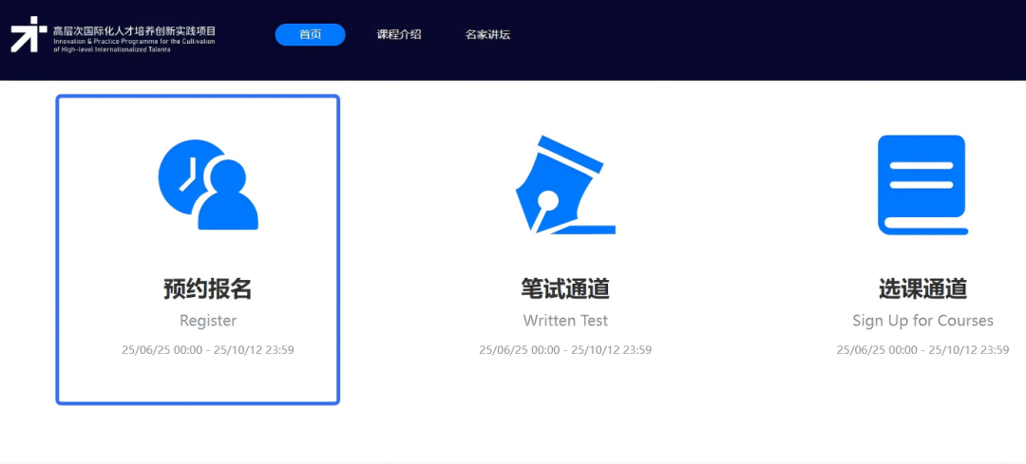Click the Chinese programme title 高层次国际化人才培养创新实践项目
This screenshot has height=464, width=1026.
[134, 29]
